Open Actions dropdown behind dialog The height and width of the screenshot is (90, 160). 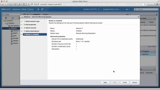click(46, 14)
